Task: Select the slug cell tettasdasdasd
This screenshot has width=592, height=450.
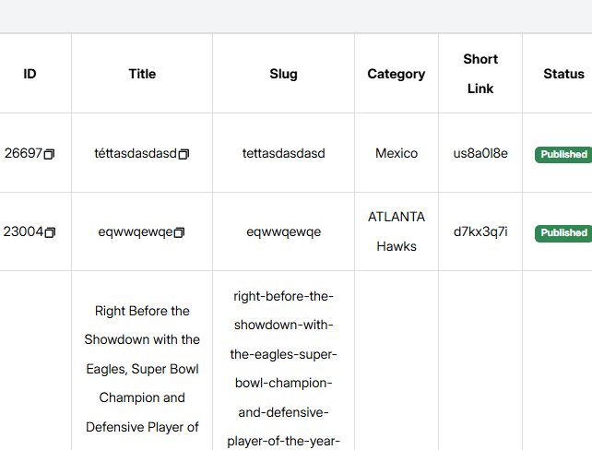Action: click(283, 153)
